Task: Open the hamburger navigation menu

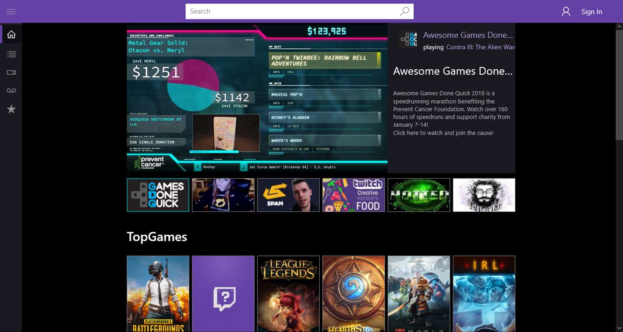Action: pyautogui.click(x=11, y=12)
